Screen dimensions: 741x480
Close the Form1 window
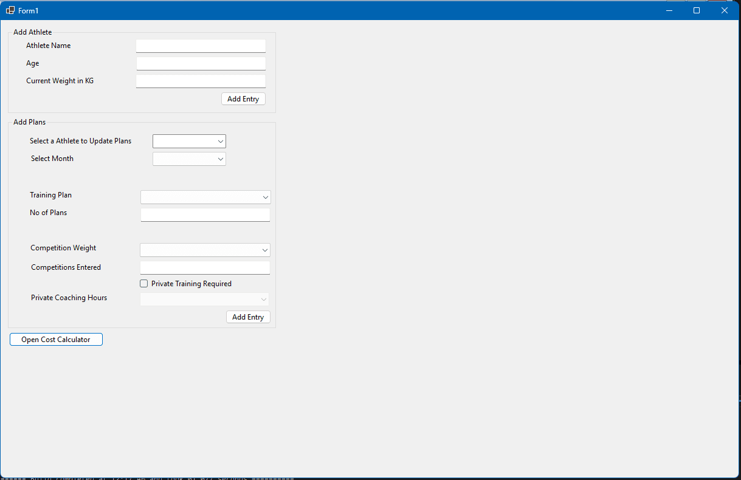[x=725, y=10]
